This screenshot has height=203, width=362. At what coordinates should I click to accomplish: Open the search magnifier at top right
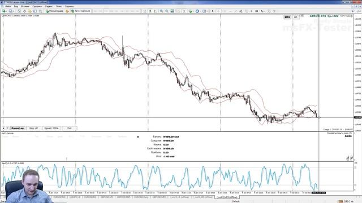[x=353, y=11]
